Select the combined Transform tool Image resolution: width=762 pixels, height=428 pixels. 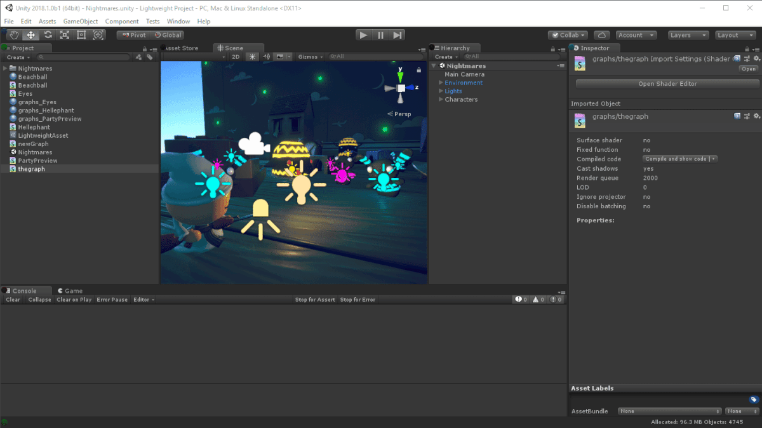[98, 35]
